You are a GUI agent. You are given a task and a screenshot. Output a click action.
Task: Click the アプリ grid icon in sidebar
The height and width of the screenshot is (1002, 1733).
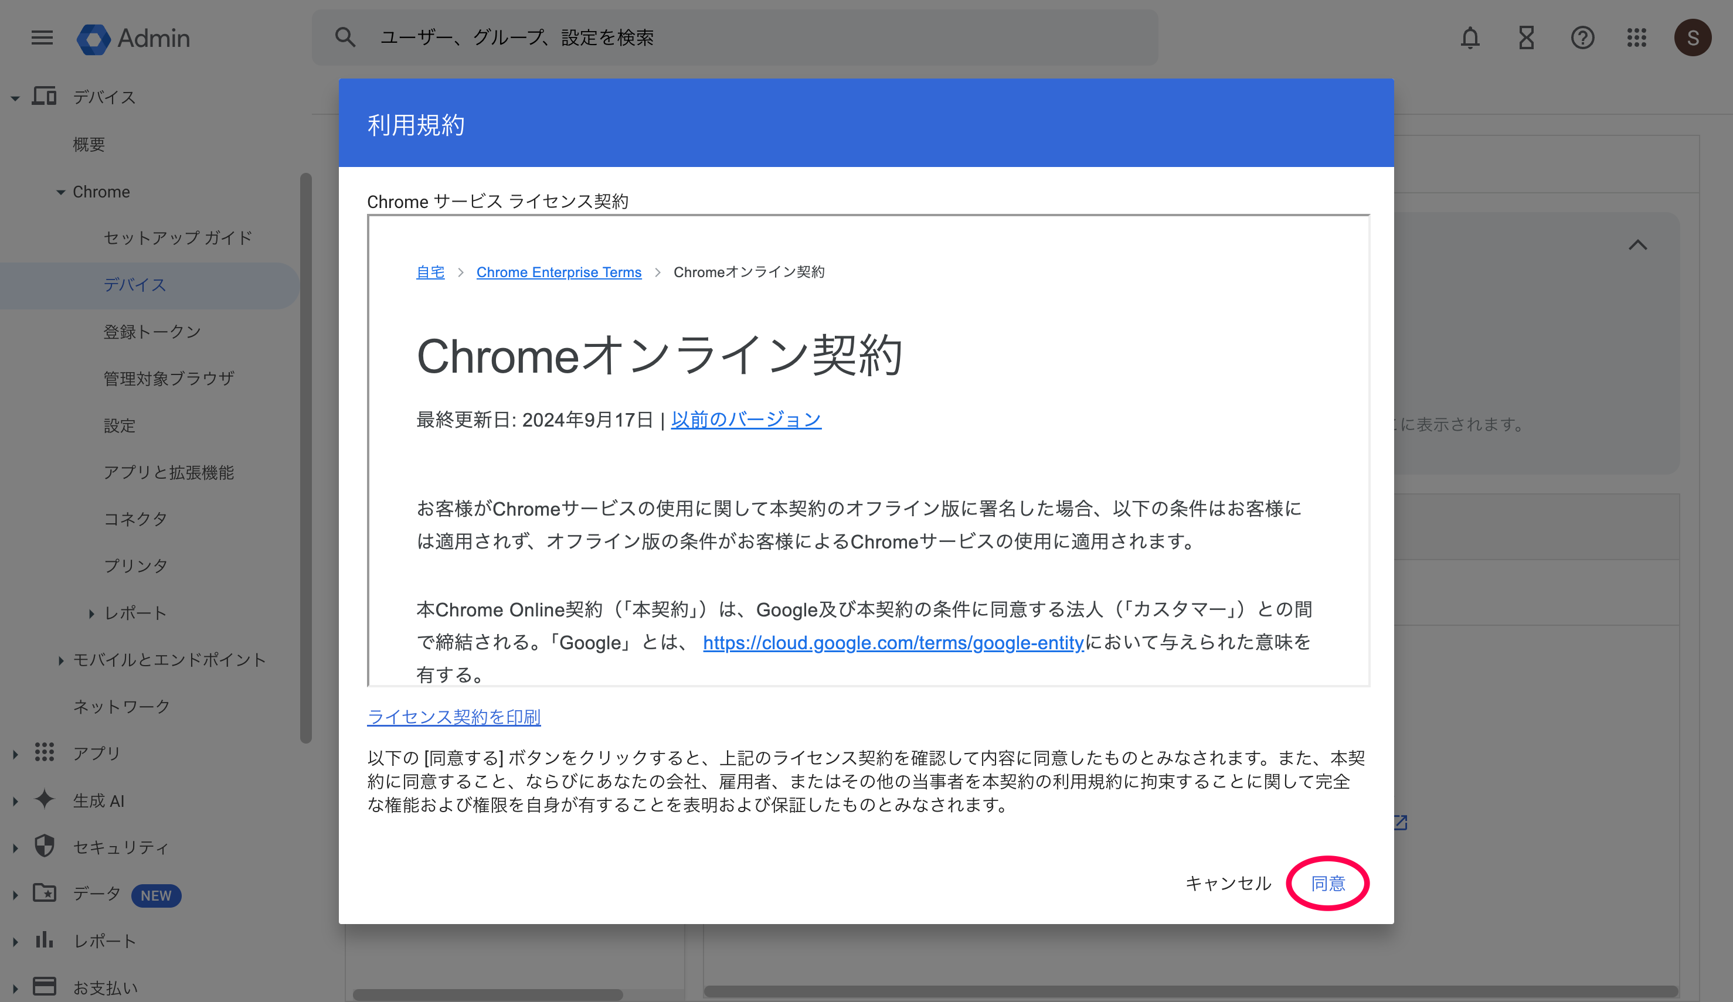(45, 752)
